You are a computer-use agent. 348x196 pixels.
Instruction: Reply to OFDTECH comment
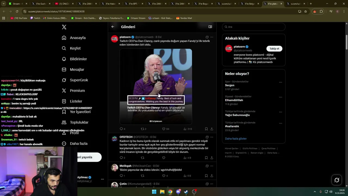(x=122, y=158)
